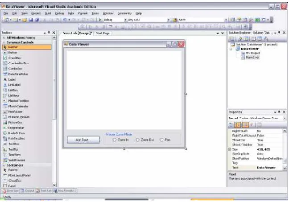Open the Find Results tab at the bottom
Screen dimensions: 289x202
(x=65, y=190)
